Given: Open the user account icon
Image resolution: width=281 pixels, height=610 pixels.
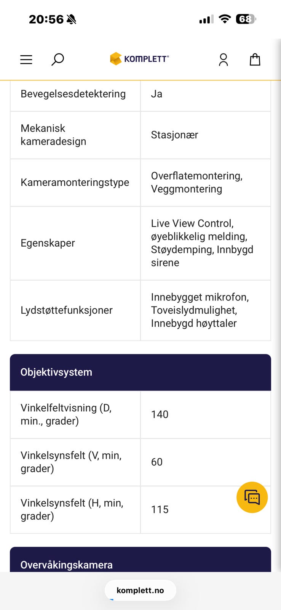Looking at the screenshot, I should pyautogui.click(x=224, y=59).
